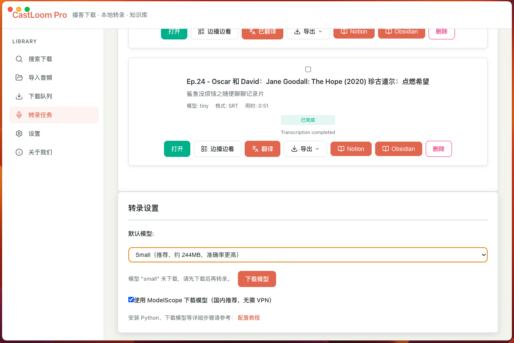Click the download tray icon for 下载队列
This screenshot has height=343, width=514.
click(x=19, y=96)
